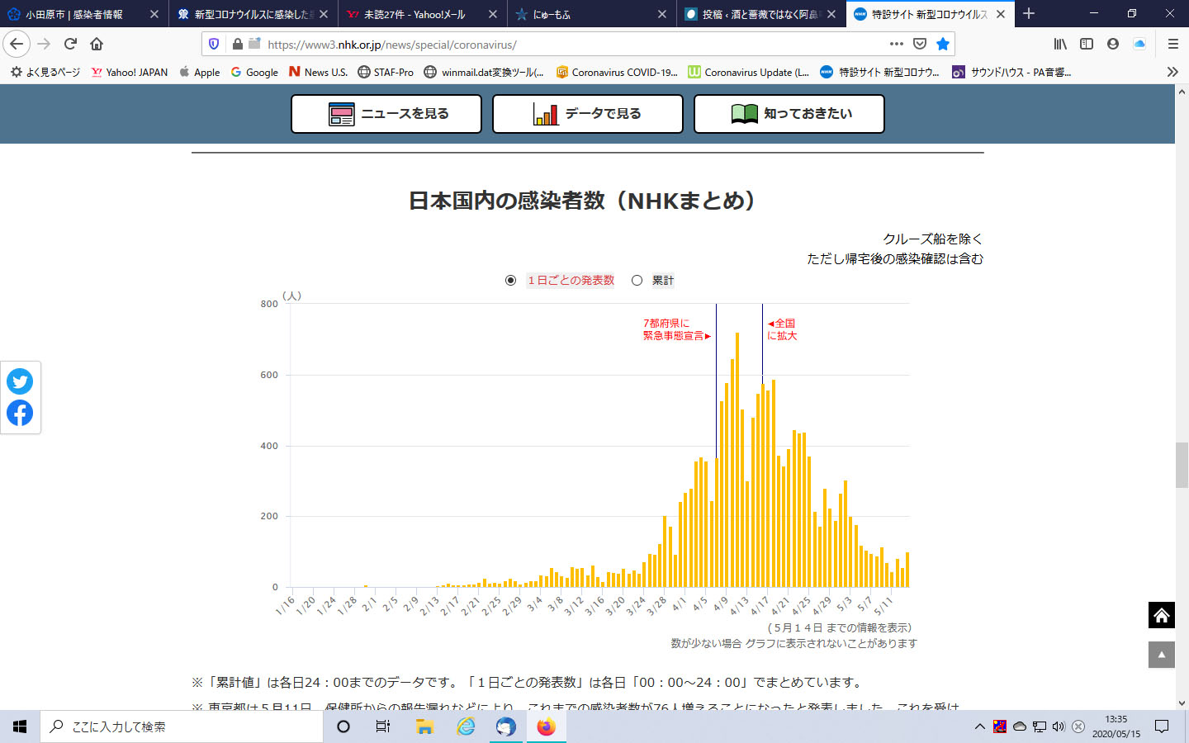The height and width of the screenshot is (743, 1189).
Task: Open the Firefox hamburger menu
Action: (x=1172, y=44)
